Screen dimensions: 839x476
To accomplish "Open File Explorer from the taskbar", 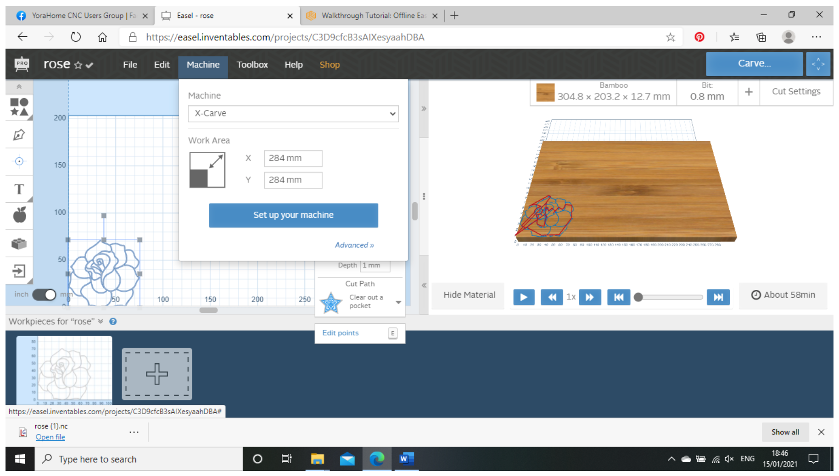I will pos(317,459).
